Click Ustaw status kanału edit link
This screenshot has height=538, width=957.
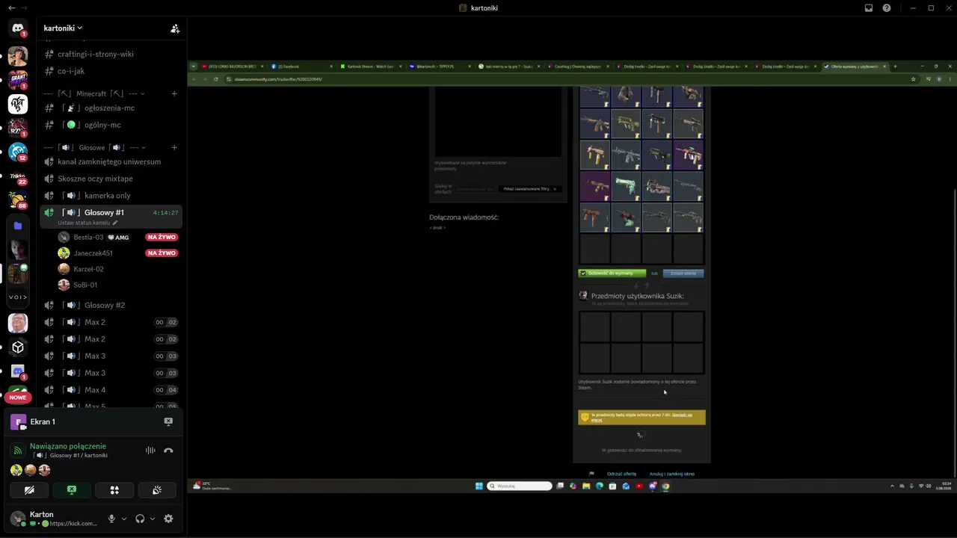87,223
